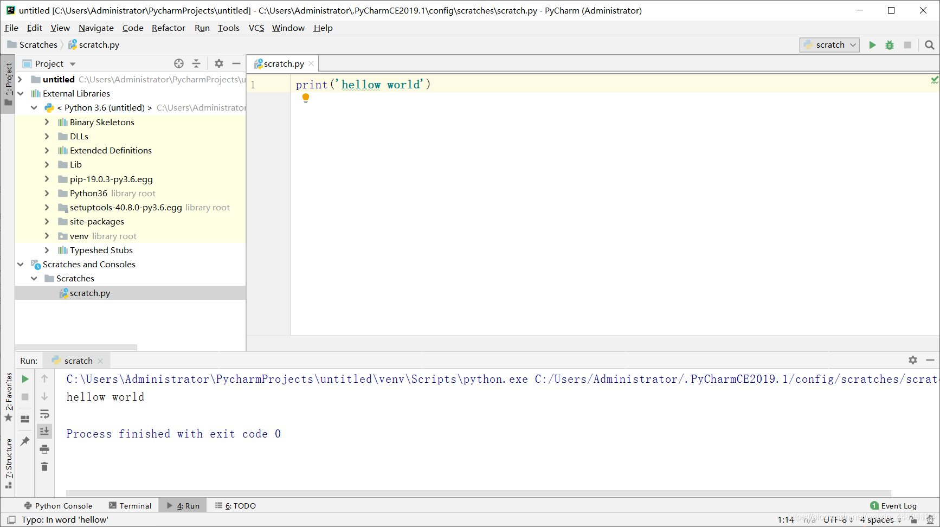
Task: Run the scratch configuration from the toolbar
Action: click(872, 45)
